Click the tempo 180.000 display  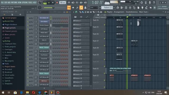click(63, 3)
